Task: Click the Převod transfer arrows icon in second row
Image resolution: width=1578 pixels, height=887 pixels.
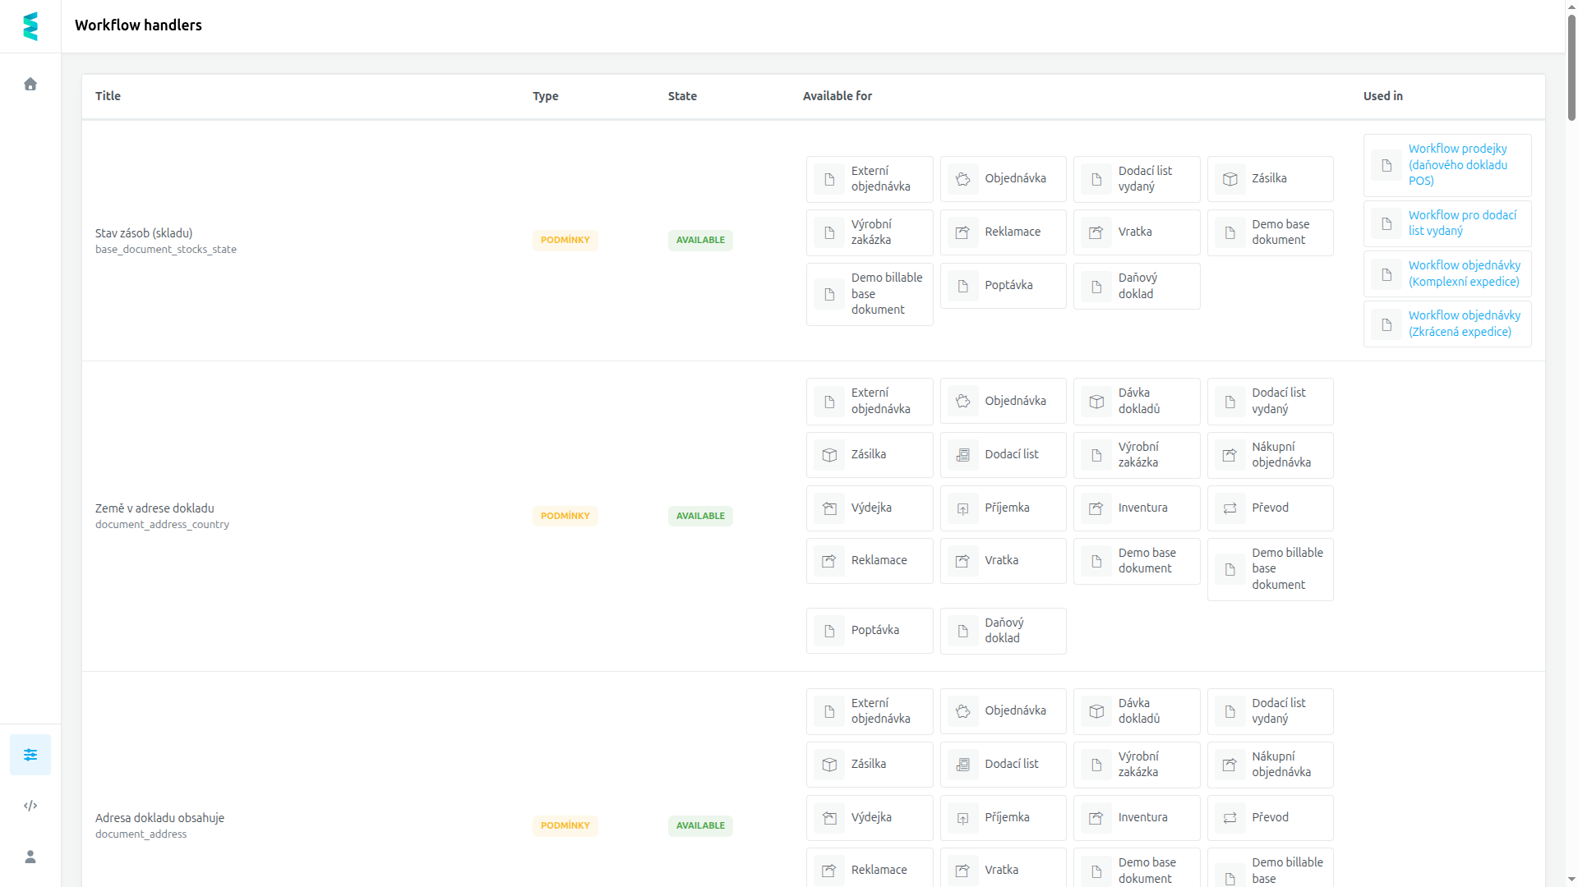Action: coord(1230,508)
